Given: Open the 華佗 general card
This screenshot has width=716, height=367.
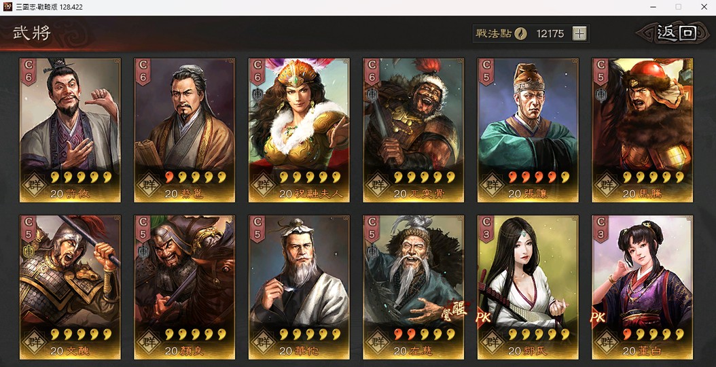Looking at the screenshot, I should pos(299,287).
